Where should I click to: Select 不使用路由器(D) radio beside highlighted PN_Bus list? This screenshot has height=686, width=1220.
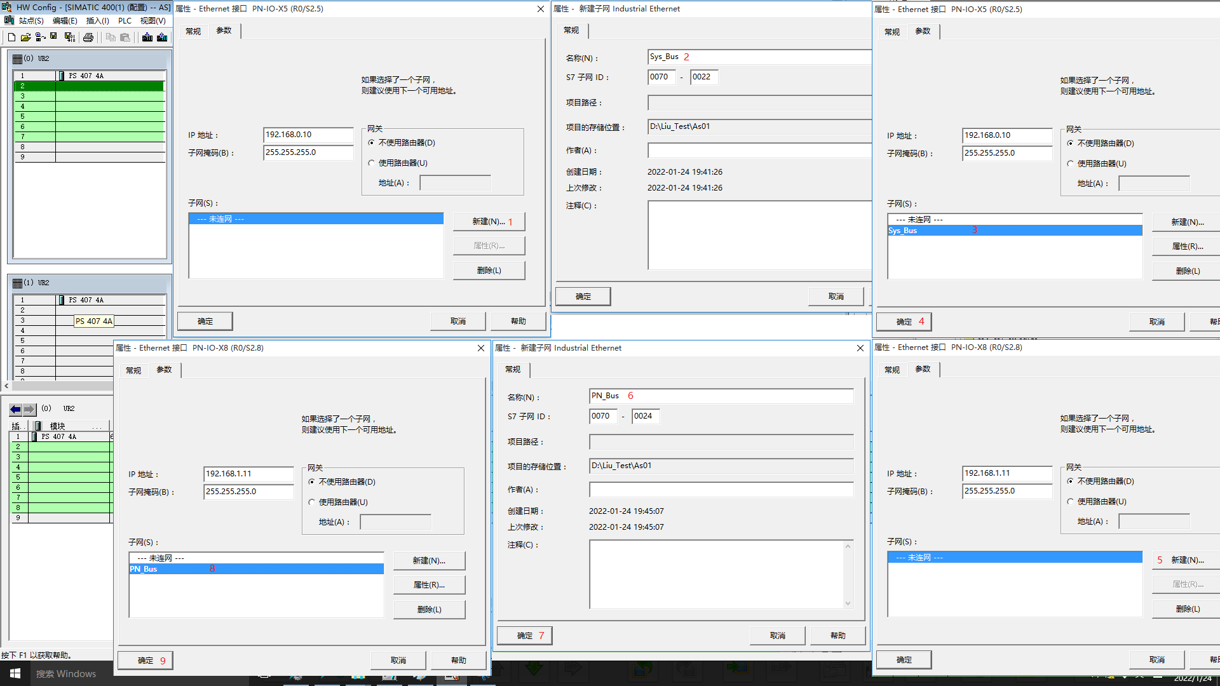tap(312, 482)
